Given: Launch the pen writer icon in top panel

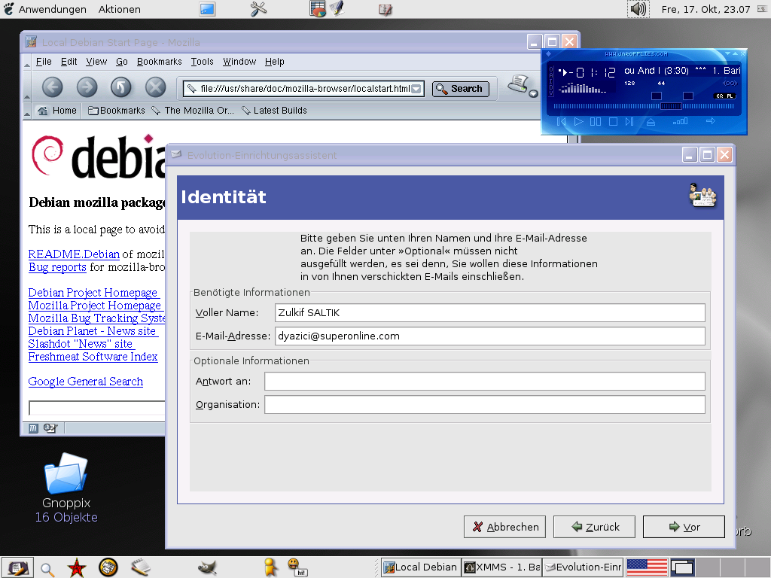Looking at the screenshot, I should [x=337, y=9].
